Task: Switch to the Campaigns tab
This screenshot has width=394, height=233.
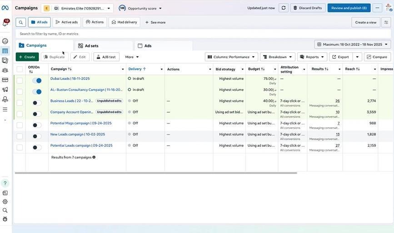Action: pyautogui.click(x=44, y=45)
